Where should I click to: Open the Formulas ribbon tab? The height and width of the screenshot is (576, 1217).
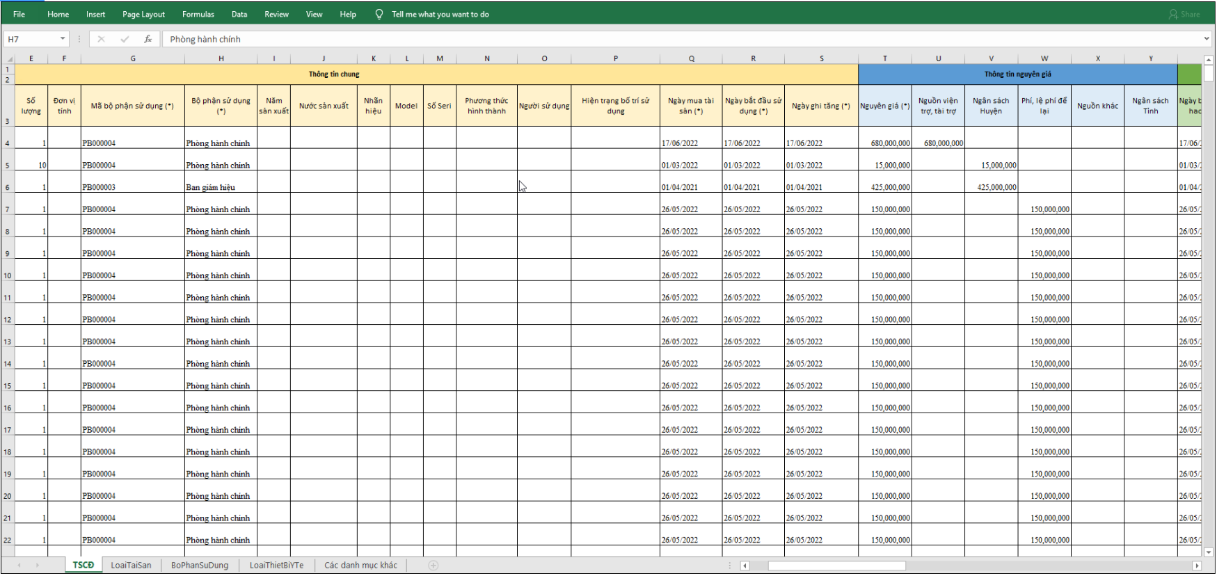[198, 14]
